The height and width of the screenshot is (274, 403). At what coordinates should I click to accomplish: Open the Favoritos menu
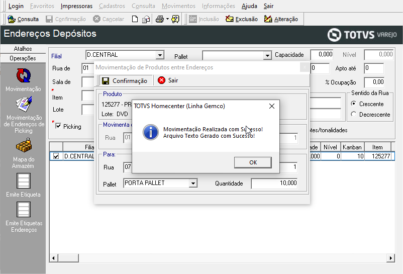(42, 6)
